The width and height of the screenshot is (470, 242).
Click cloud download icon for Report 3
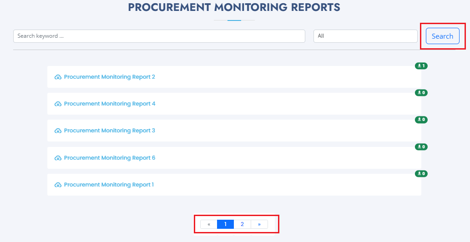58,131
